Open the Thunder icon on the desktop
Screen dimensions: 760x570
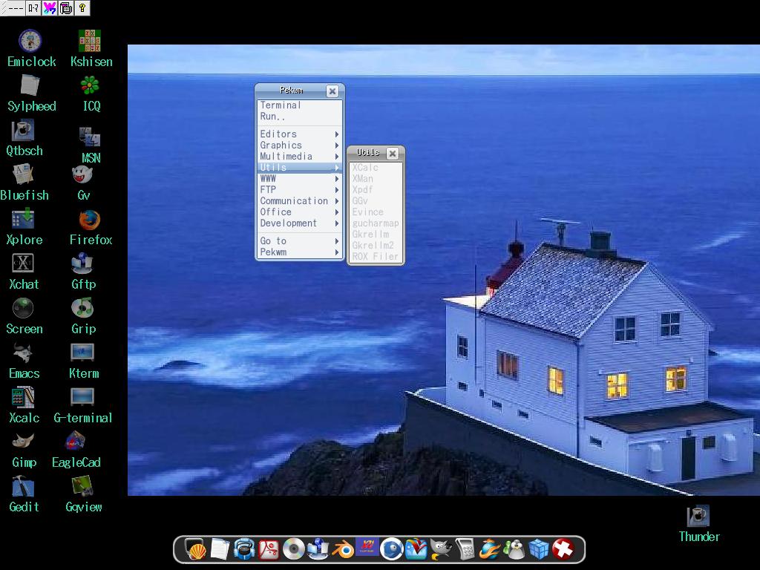coord(698,517)
